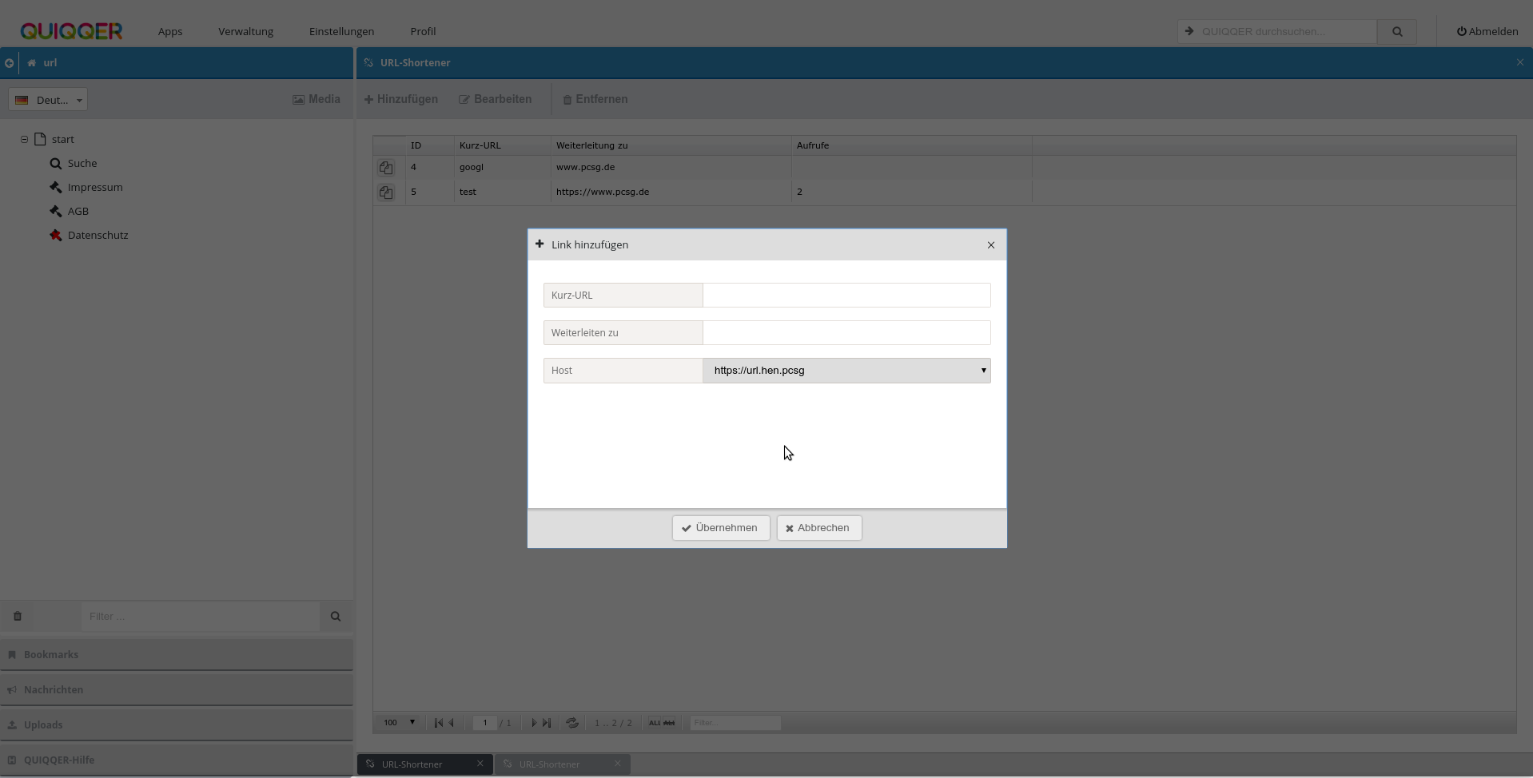
Task: Select the Datenschutz page in the tree
Action: click(x=98, y=236)
